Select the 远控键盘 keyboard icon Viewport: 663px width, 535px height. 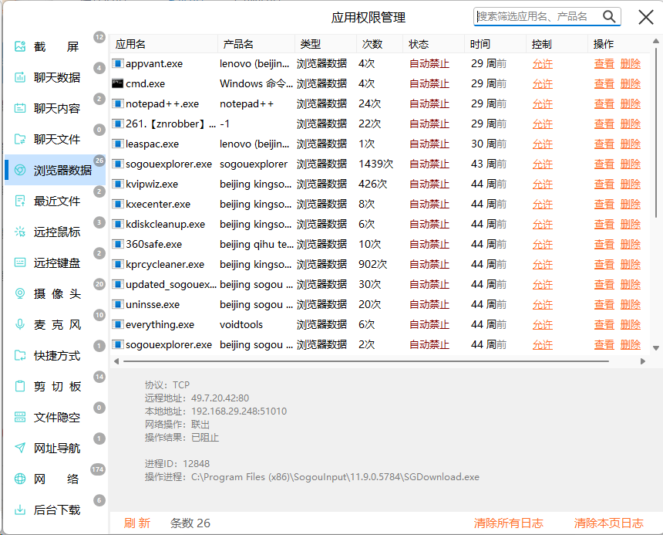[20, 262]
